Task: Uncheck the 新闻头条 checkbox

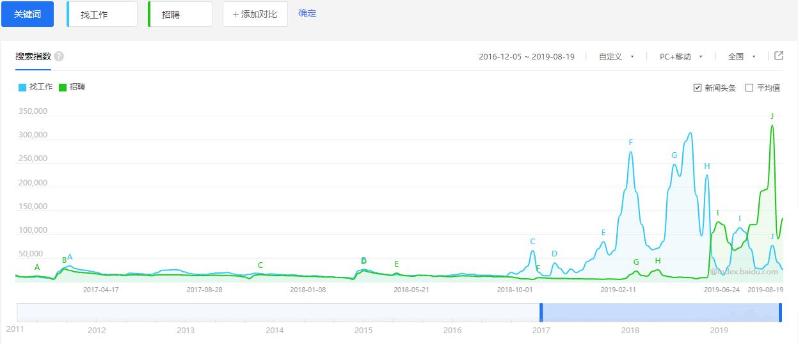Action: [x=698, y=88]
